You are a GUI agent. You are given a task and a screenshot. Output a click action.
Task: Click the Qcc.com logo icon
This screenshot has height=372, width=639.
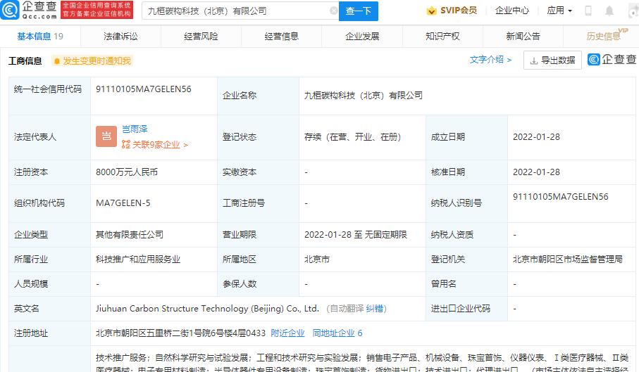[x=10, y=10]
